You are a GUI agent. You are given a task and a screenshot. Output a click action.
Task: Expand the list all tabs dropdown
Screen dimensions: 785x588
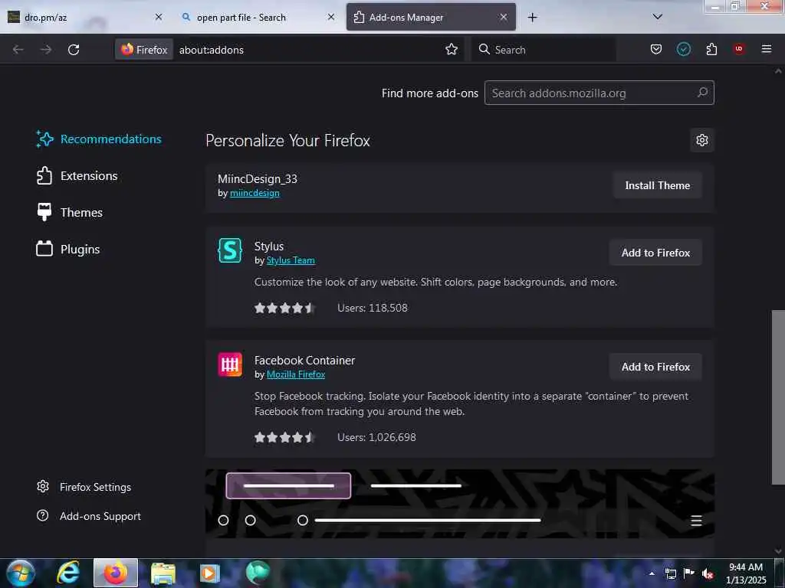[x=657, y=17]
